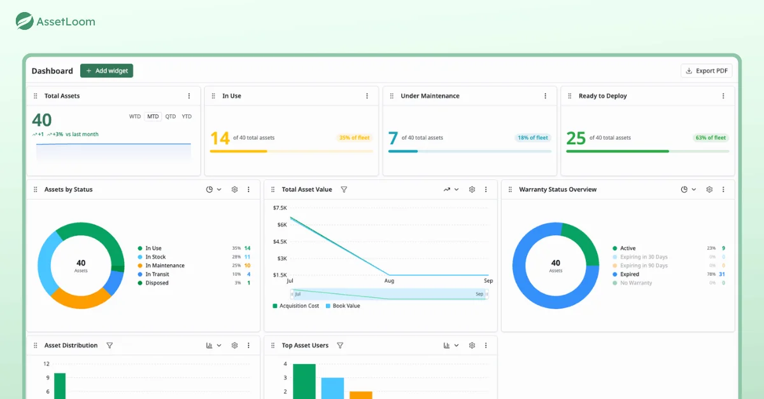
Task: Open Asset Distribution more options
Action: (248, 346)
